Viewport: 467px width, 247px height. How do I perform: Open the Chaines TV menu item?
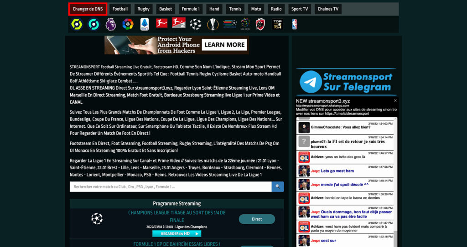pos(328,9)
